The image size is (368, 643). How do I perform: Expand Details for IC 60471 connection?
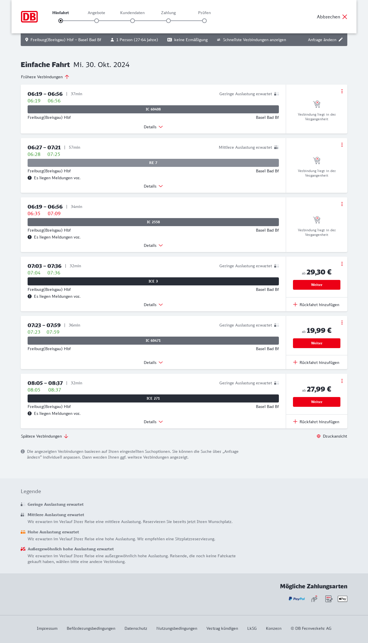tap(153, 362)
